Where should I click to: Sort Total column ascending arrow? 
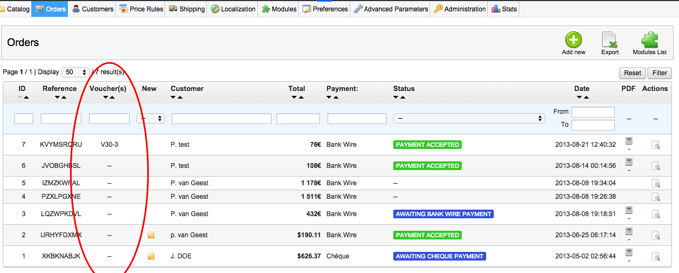(x=300, y=97)
